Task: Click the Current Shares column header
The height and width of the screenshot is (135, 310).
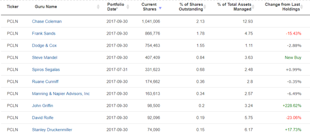Action: (149, 7)
